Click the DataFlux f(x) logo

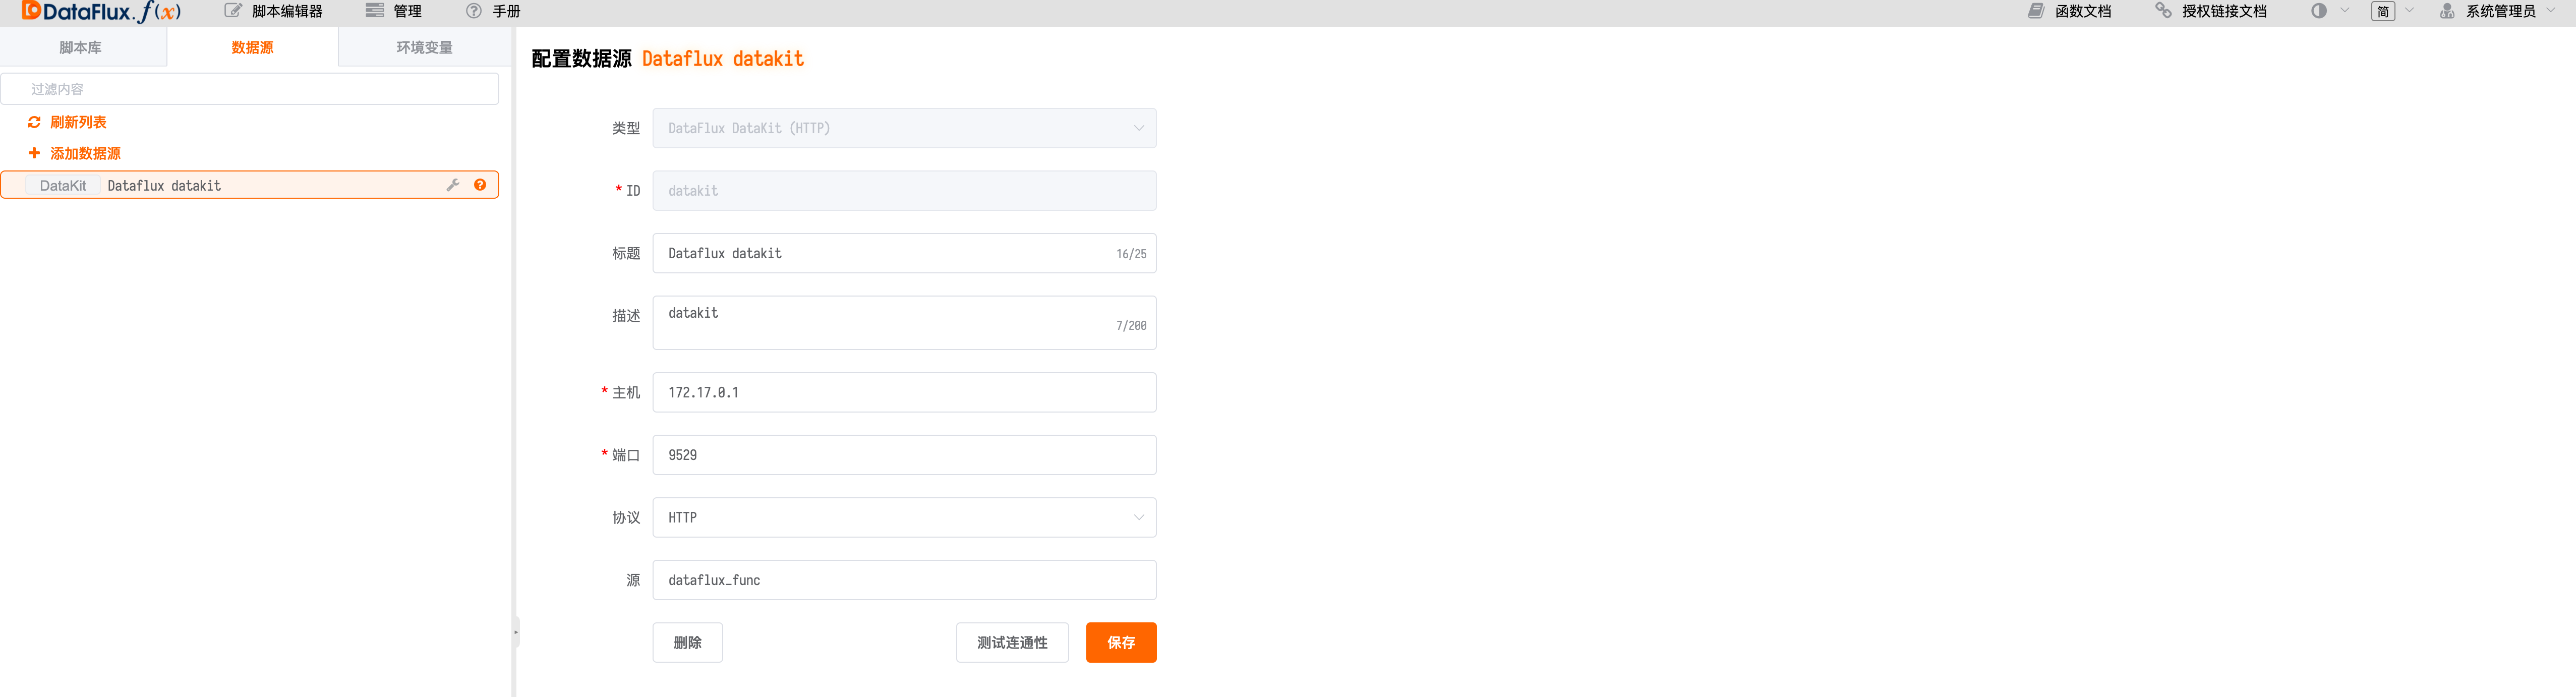coord(101,12)
